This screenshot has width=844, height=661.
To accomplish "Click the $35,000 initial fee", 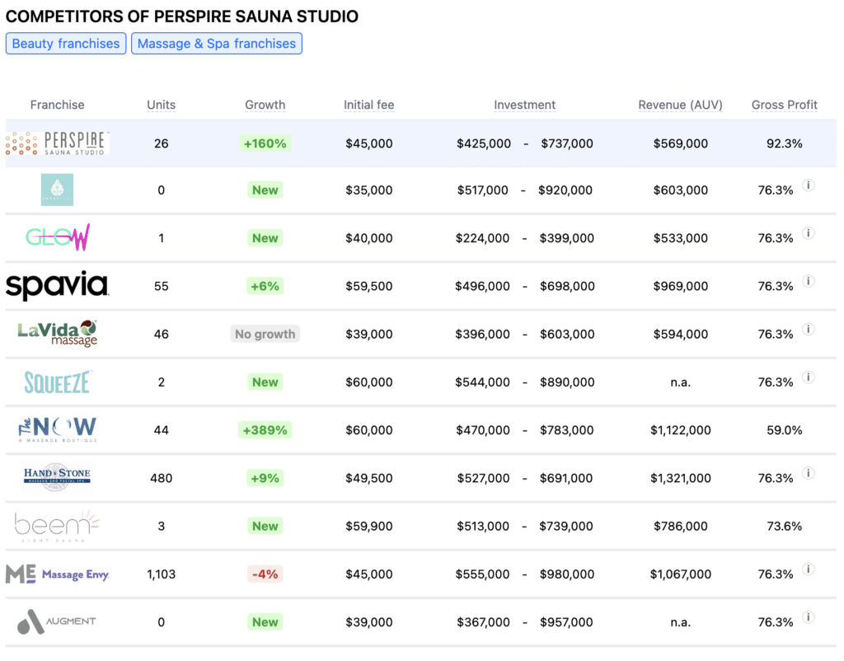I will pyautogui.click(x=368, y=190).
